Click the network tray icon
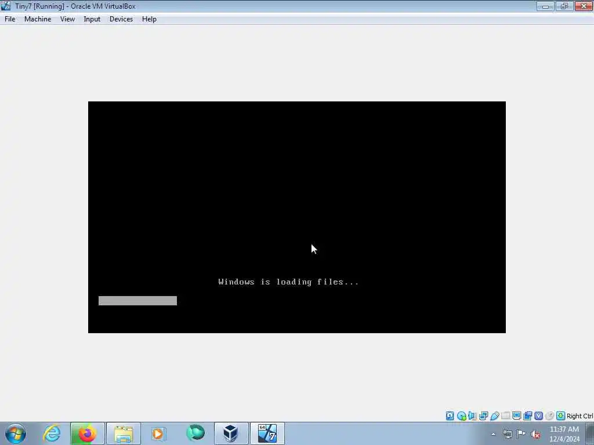Screen dimensions: 594x445 507,434
